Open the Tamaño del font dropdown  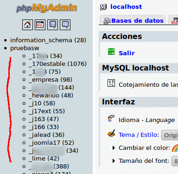coord(175,161)
